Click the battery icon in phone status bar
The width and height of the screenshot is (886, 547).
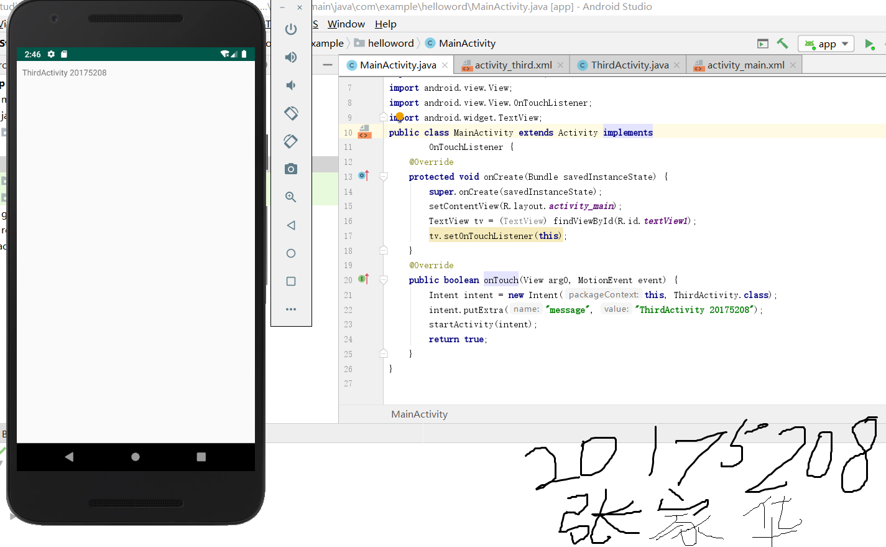[244, 54]
